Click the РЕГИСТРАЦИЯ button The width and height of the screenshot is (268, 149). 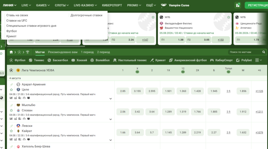point(256,5)
